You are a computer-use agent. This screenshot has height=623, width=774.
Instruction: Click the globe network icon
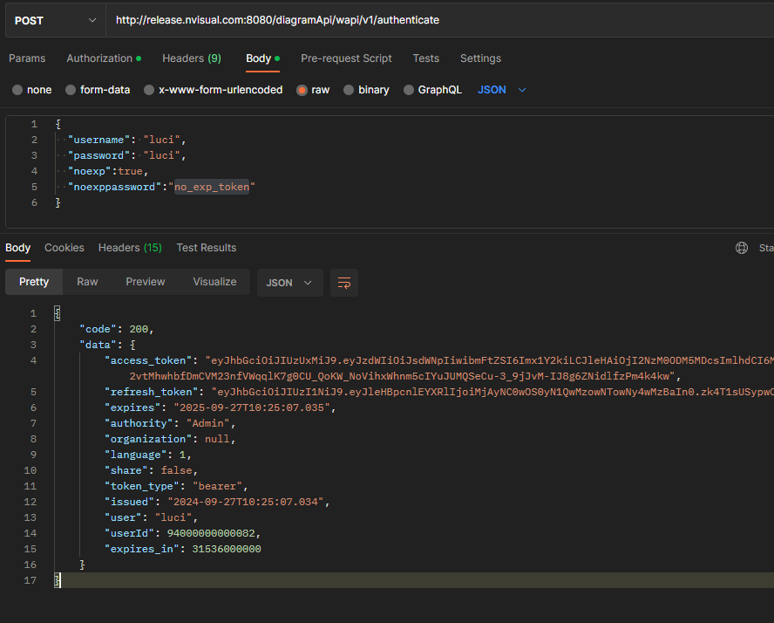click(x=742, y=248)
